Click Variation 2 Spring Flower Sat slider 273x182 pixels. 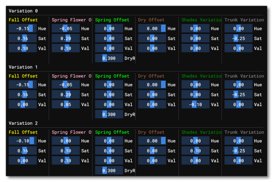point(66,150)
